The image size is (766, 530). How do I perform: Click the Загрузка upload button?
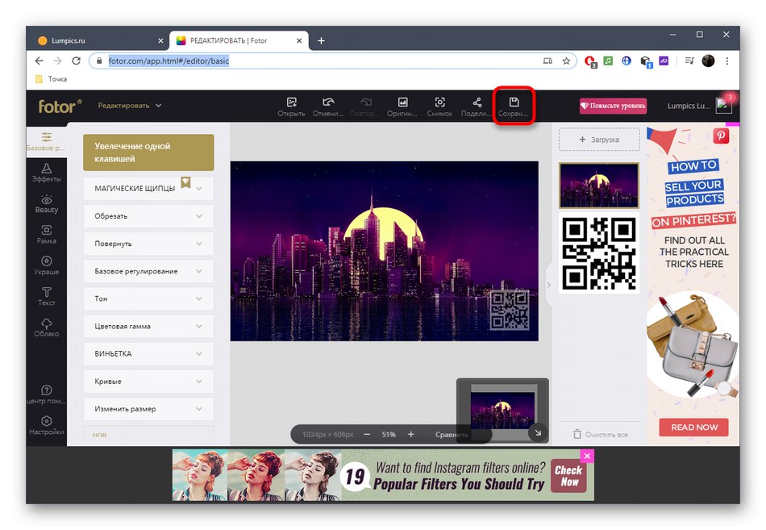coord(599,140)
